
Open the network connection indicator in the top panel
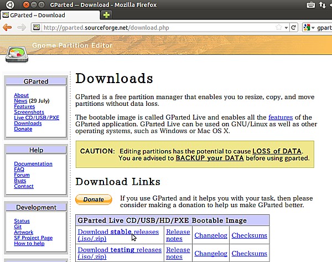[x=323, y=5]
